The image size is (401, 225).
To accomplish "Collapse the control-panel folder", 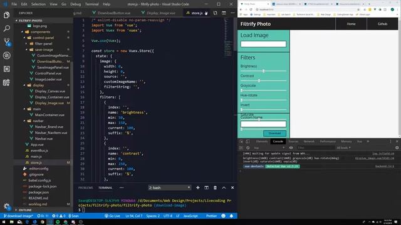I will pos(43,37).
